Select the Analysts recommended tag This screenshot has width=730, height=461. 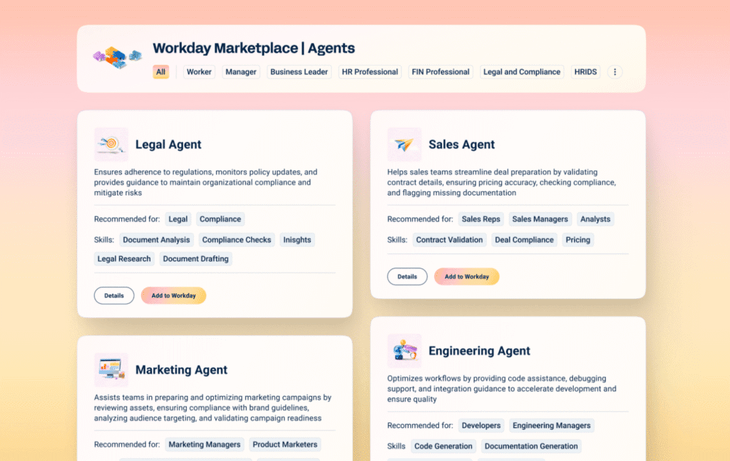coord(595,219)
